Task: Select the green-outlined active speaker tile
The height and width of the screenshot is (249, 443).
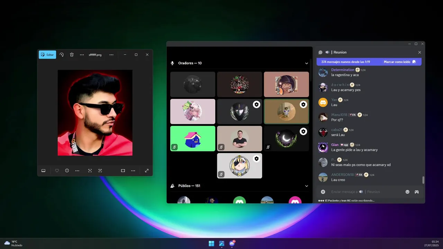Action: click(286, 111)
